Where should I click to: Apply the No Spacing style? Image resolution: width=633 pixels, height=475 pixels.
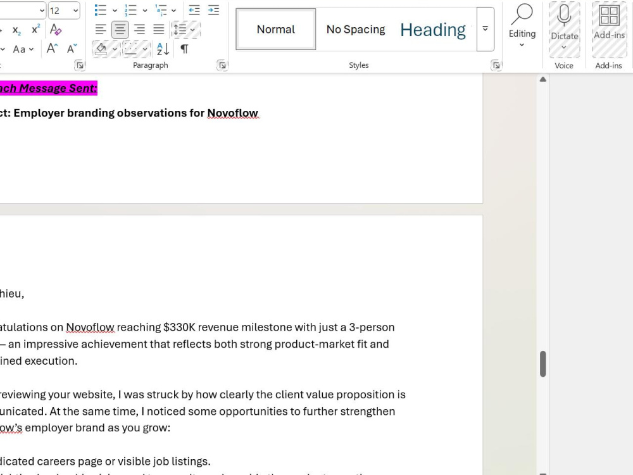(x=356, y=29)
